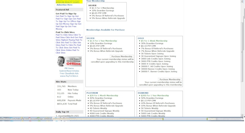Open the Get Paid To Sign Up ad link

coord(69,22)
